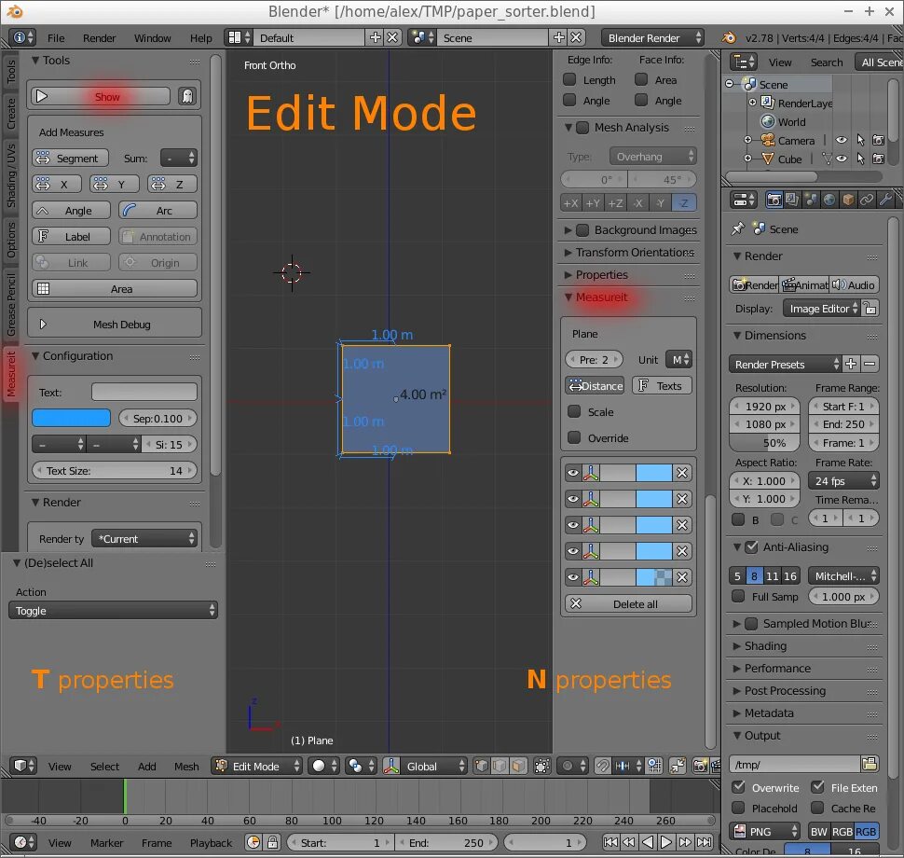This screenshot has width=904, height=858.
Task: Switch to the Measureit sidebar tab
Action: click(x=11, y=375)
